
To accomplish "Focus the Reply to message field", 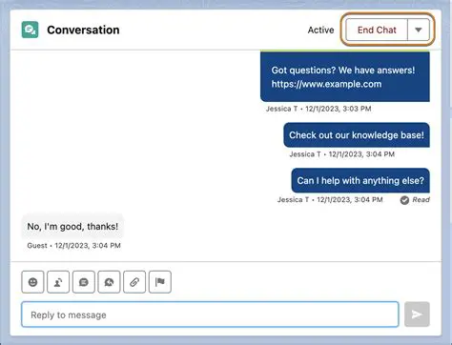I will click(x=210, y=315).
